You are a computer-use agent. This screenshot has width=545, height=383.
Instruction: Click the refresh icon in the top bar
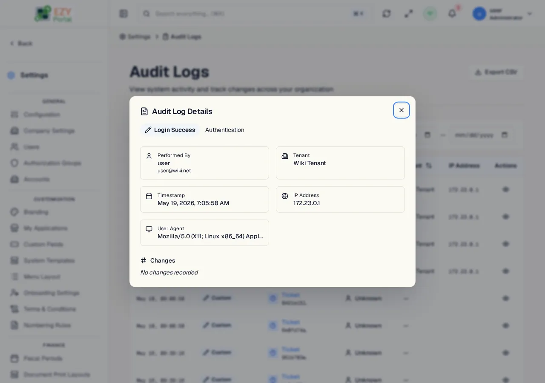(387, 14)
